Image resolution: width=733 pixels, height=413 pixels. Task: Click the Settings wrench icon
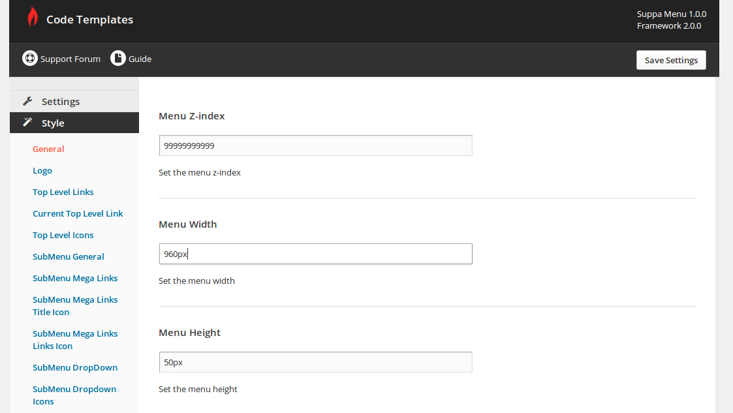(x=27, y=101)
